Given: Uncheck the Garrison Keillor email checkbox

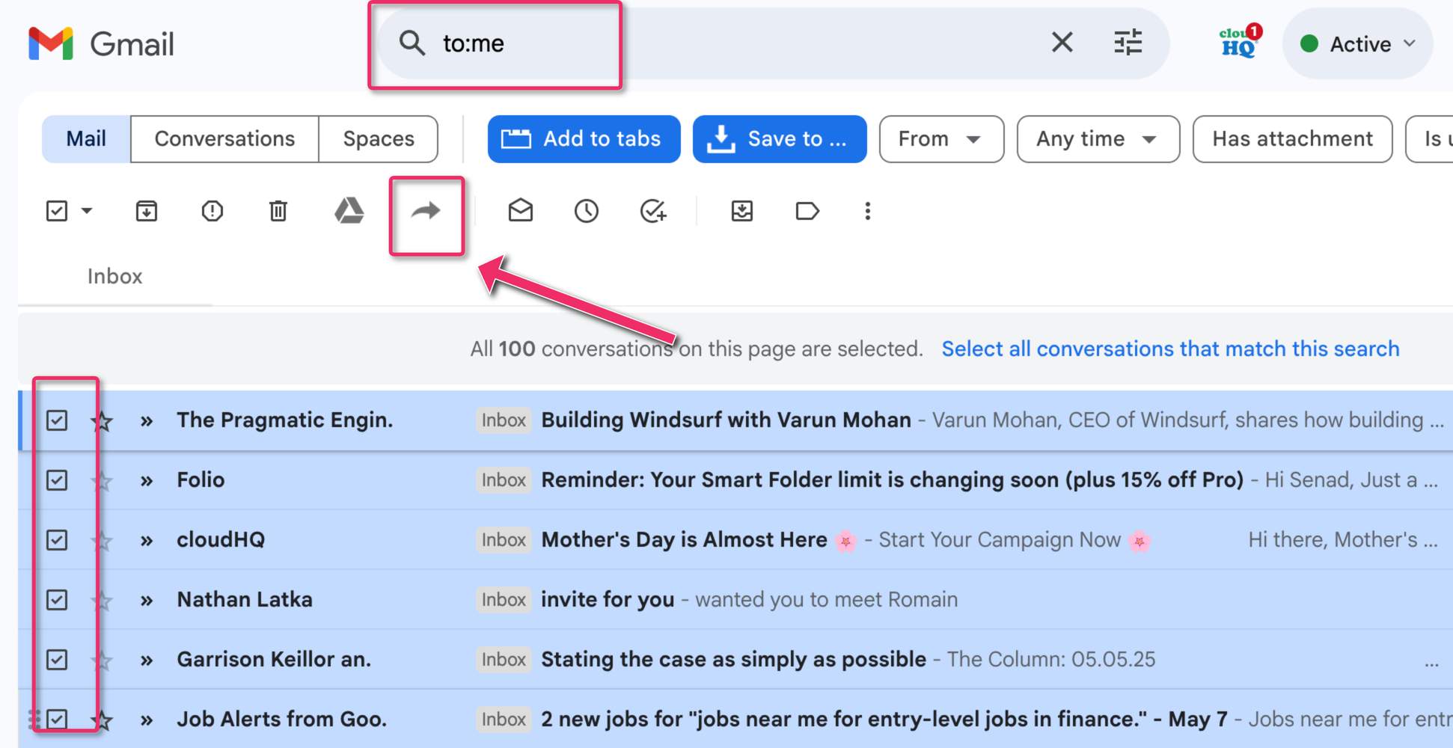Looking at the screenshot, I should 57,660.
